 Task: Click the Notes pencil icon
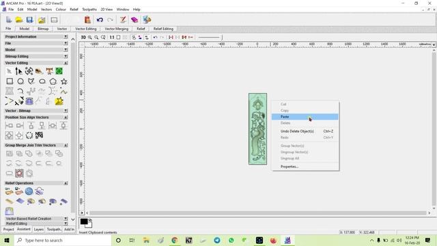(x=123, y=20)
